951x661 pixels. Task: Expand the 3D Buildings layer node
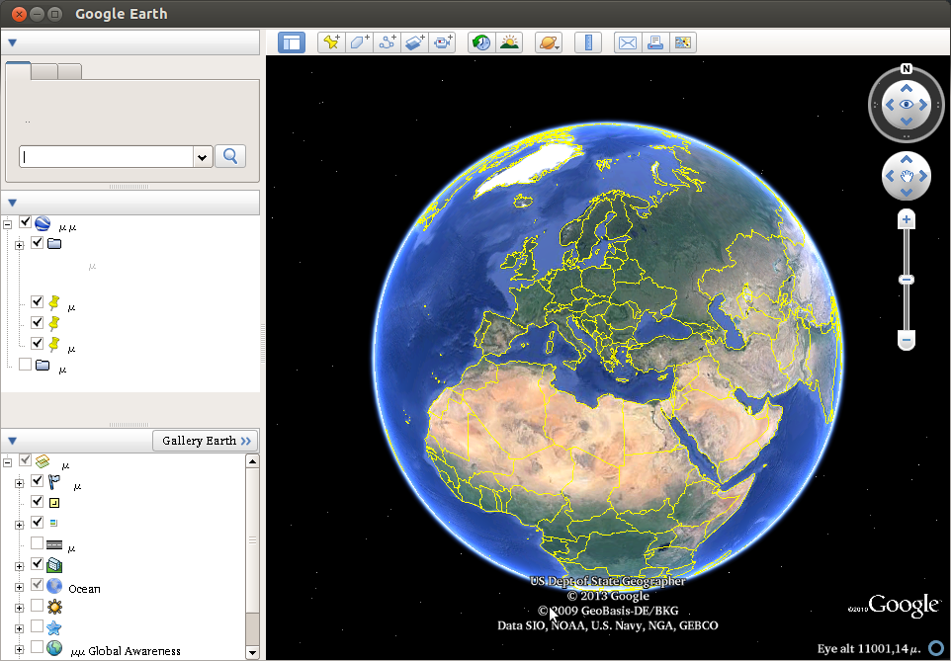[20, 566]
